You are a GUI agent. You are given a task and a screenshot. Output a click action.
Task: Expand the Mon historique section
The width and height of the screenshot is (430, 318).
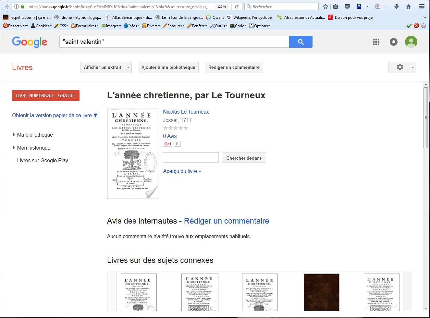(x=14, y=148)
